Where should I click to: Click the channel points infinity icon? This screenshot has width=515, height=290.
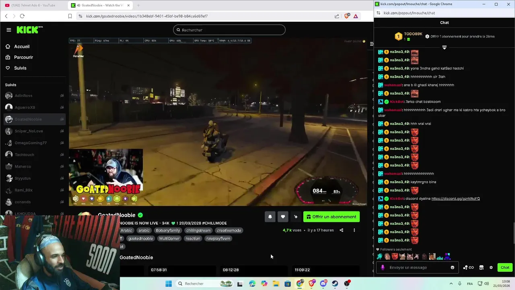click(468, 267)
